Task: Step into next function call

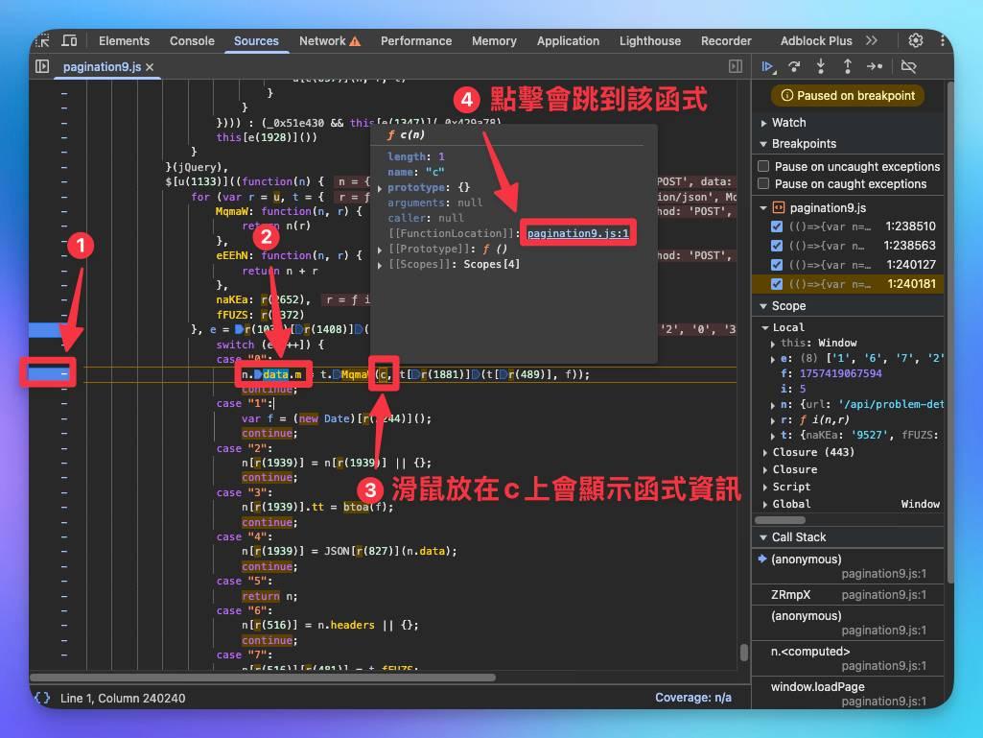Action: [x=821, y=66]
